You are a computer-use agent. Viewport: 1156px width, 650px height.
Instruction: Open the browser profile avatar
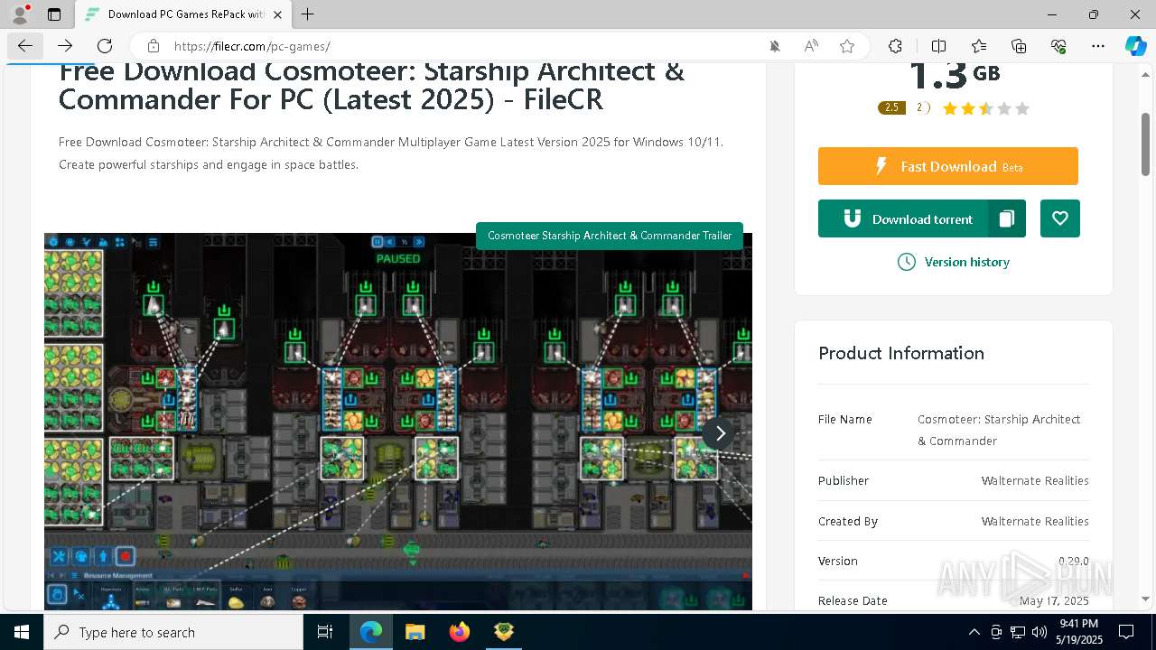[20, 14]
